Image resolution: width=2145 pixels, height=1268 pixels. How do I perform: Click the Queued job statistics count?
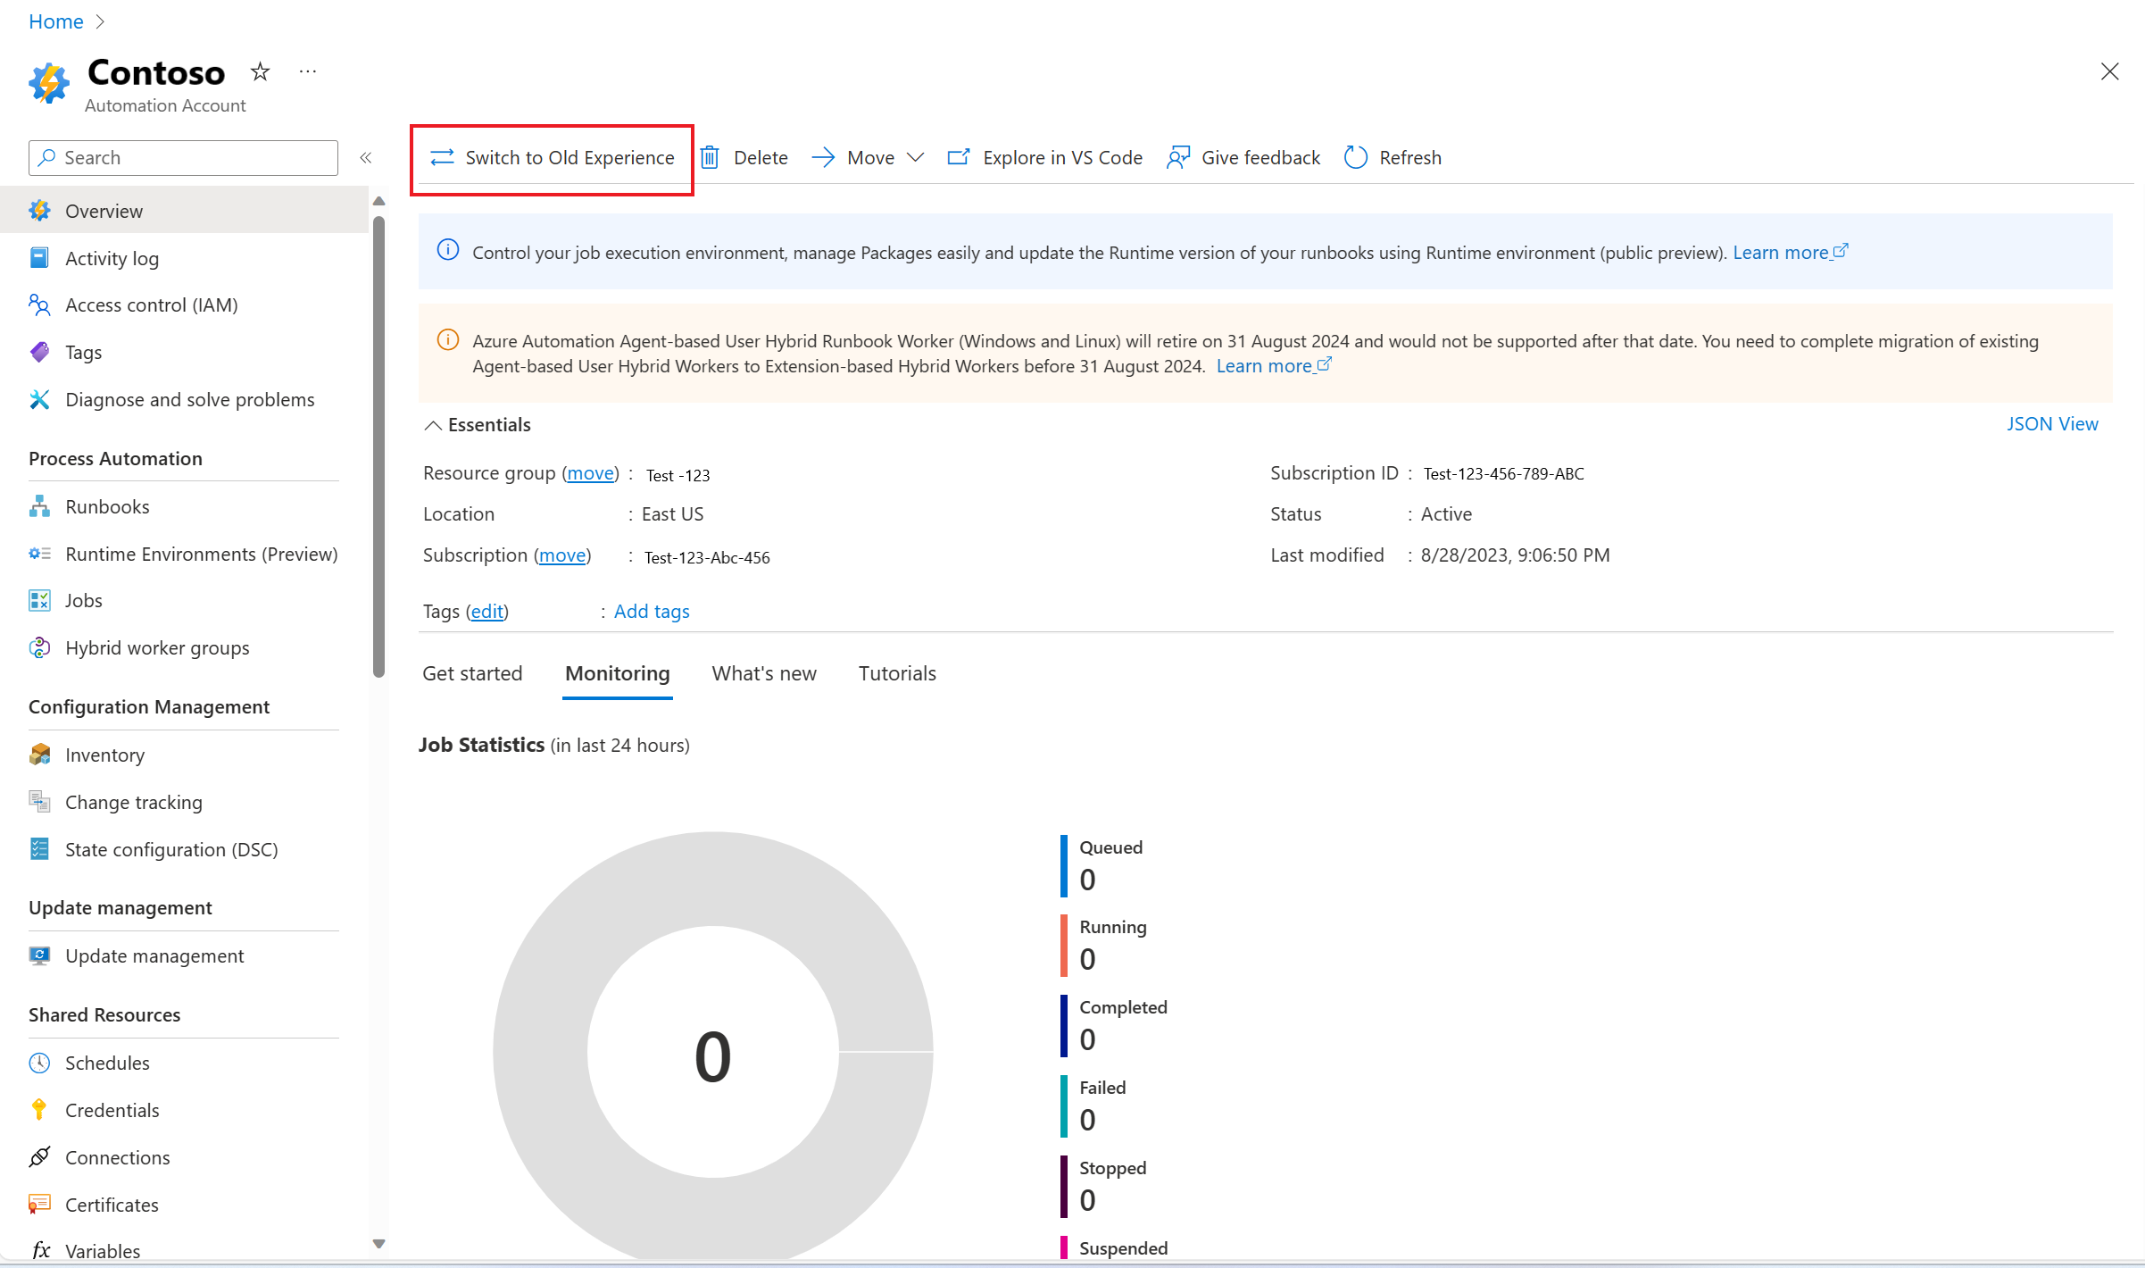click(x=1087, y=880)
